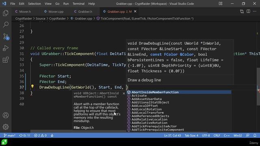Open notifications bell in status bar
This screenshot has height=146, width=260.
255,135
